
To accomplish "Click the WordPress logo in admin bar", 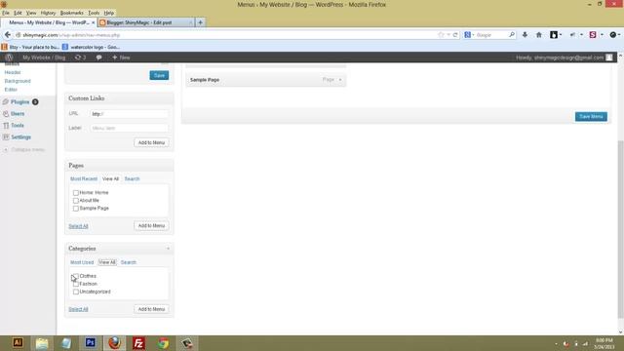I will (x=9, y=58).
